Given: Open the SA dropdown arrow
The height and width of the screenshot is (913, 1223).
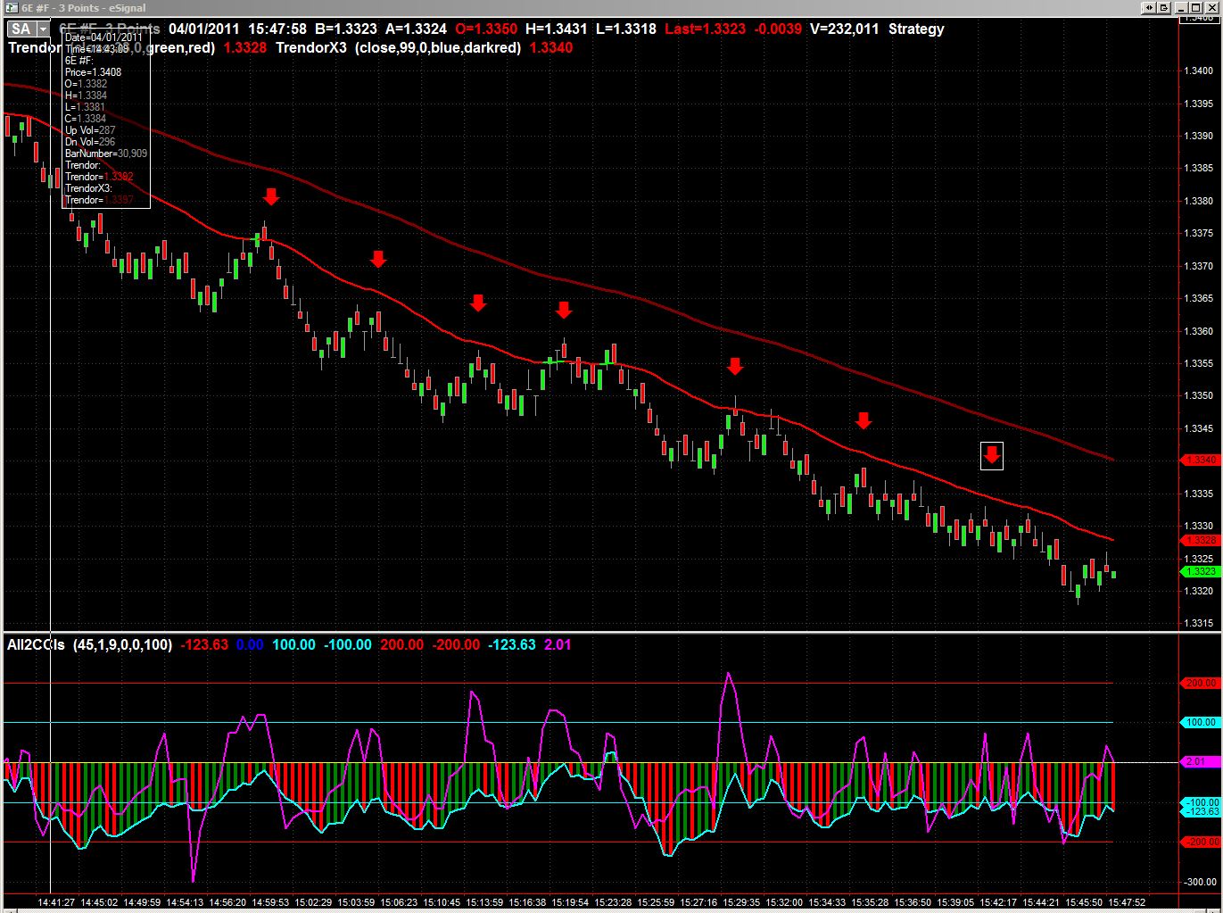Looking at the screenshot, I should (42, 29).
